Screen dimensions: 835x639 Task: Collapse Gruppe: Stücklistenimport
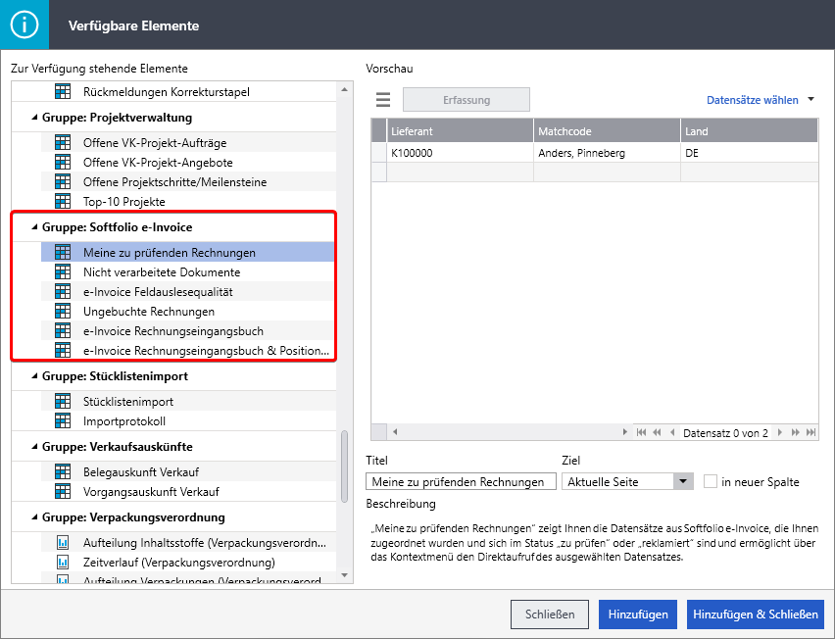tap(34, 376)
